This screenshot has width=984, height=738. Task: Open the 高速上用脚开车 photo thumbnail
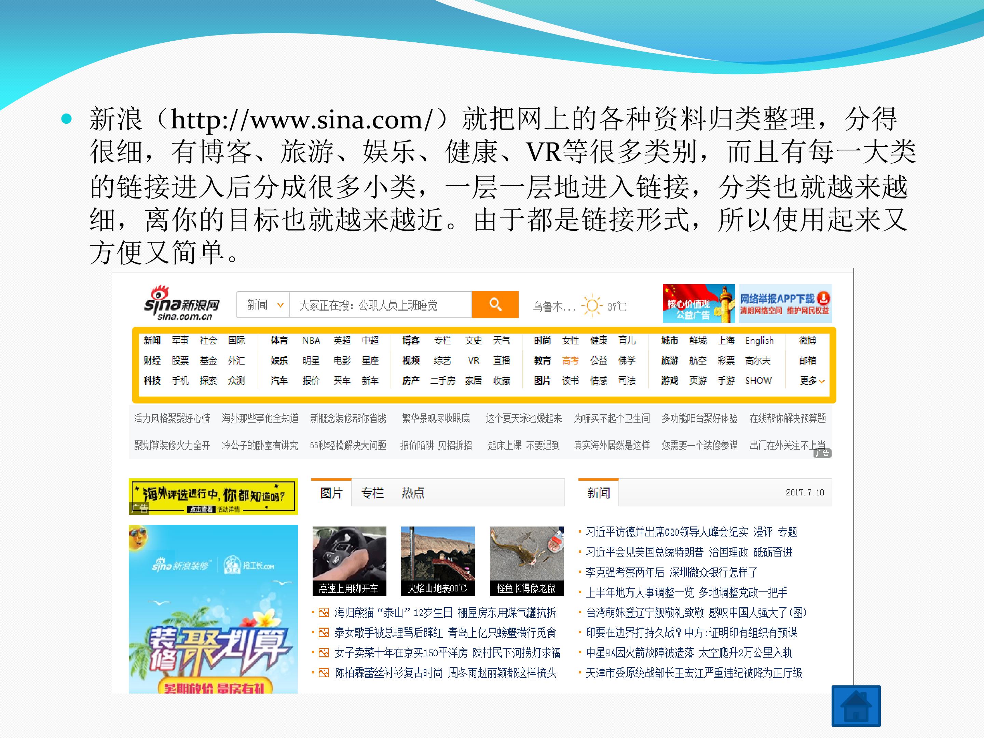[x=349, y=561]
